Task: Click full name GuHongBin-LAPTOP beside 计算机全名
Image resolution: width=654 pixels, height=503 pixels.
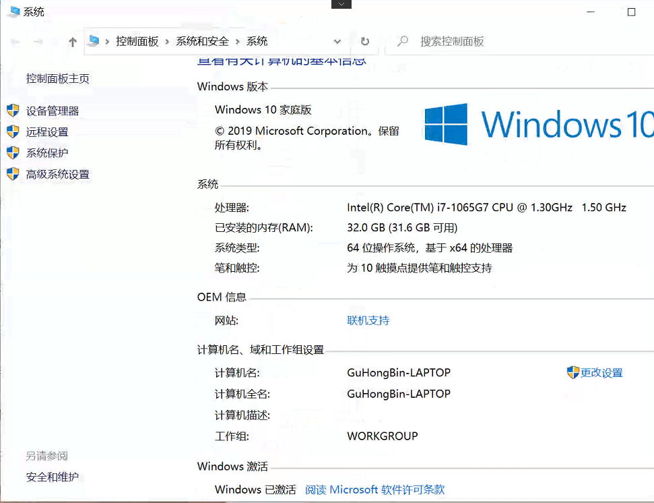Action: coord(399,394)
